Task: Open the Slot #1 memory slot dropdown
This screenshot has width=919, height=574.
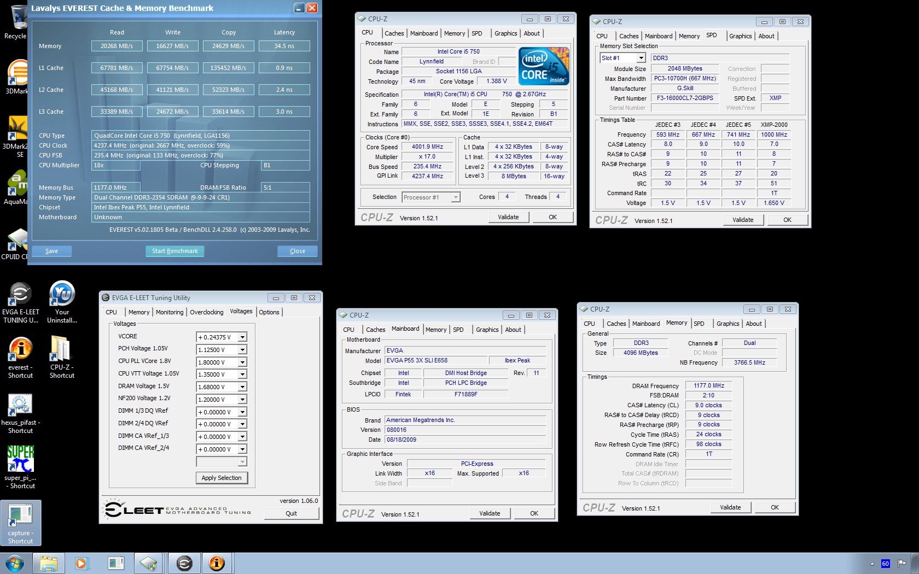Action: tap(641, 58)
